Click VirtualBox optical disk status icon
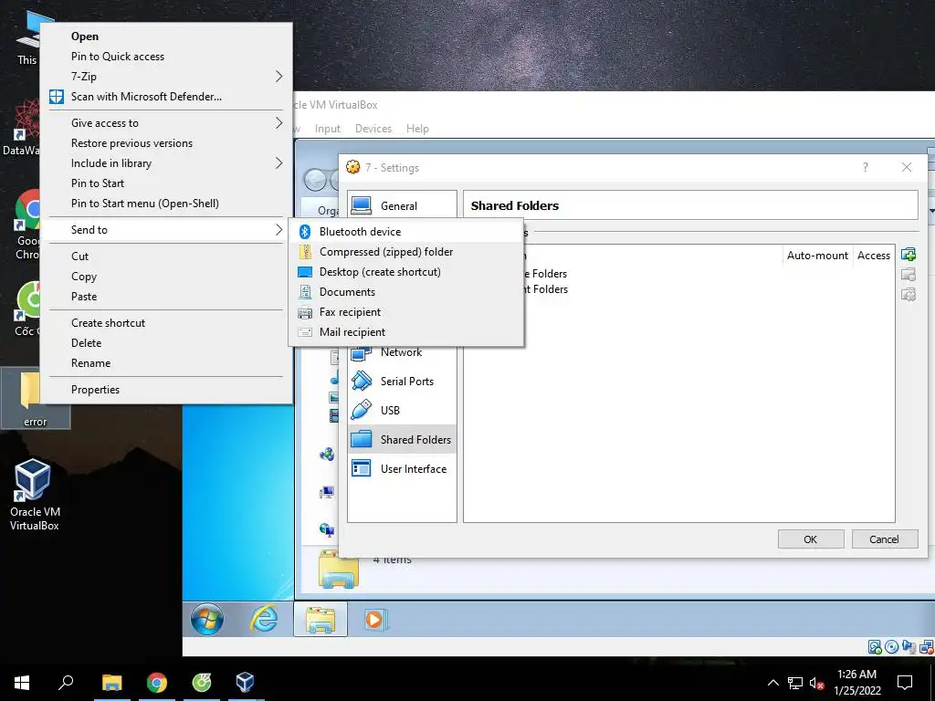This screenshot has width=935, height=701. pyautogui.click(x=891, y=647)
